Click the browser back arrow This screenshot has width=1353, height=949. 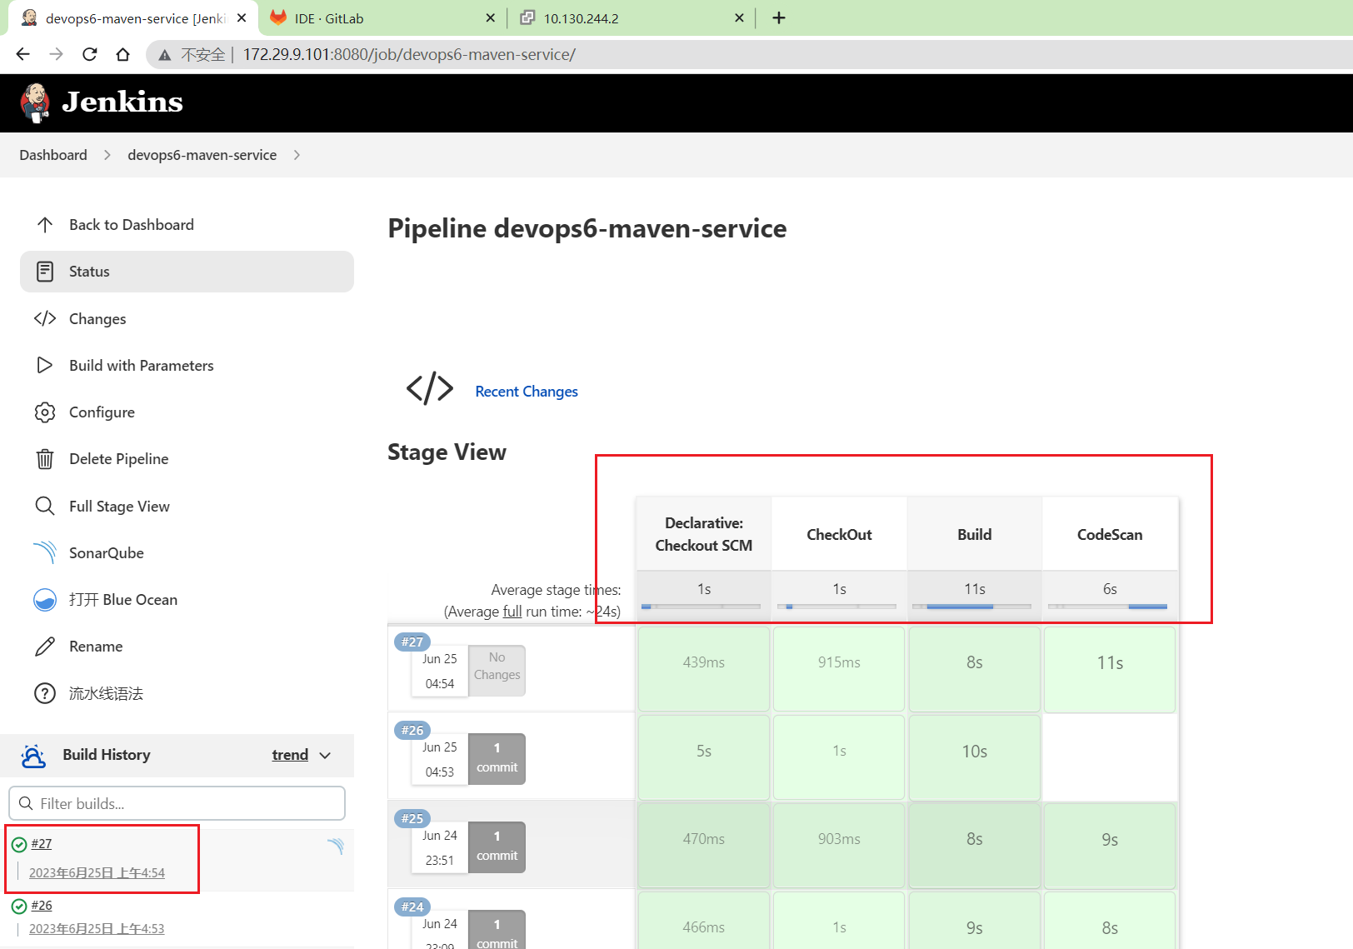pos(22,54)
